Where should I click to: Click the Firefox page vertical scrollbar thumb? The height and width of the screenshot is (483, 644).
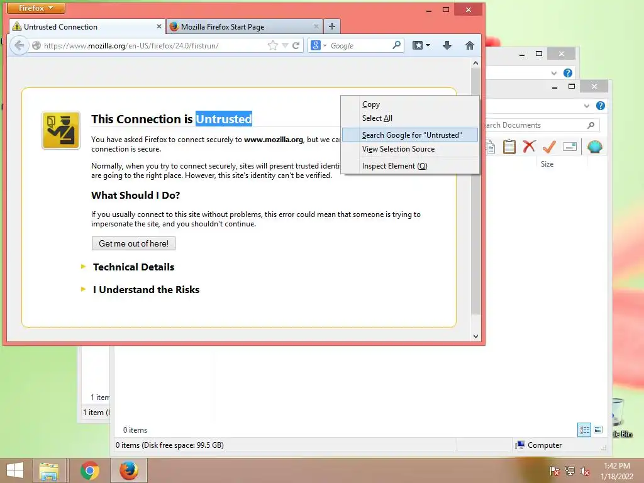click(x=475, y=191)
